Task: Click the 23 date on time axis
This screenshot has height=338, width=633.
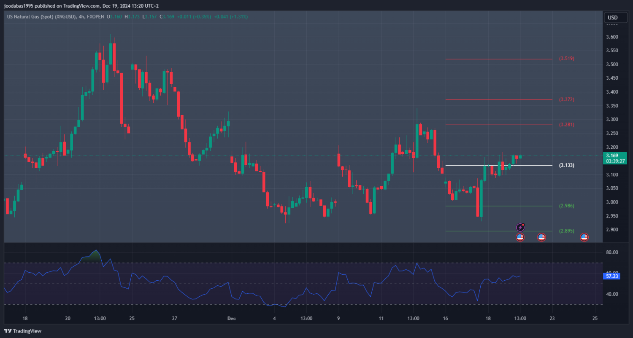Action: click(552, 319)
